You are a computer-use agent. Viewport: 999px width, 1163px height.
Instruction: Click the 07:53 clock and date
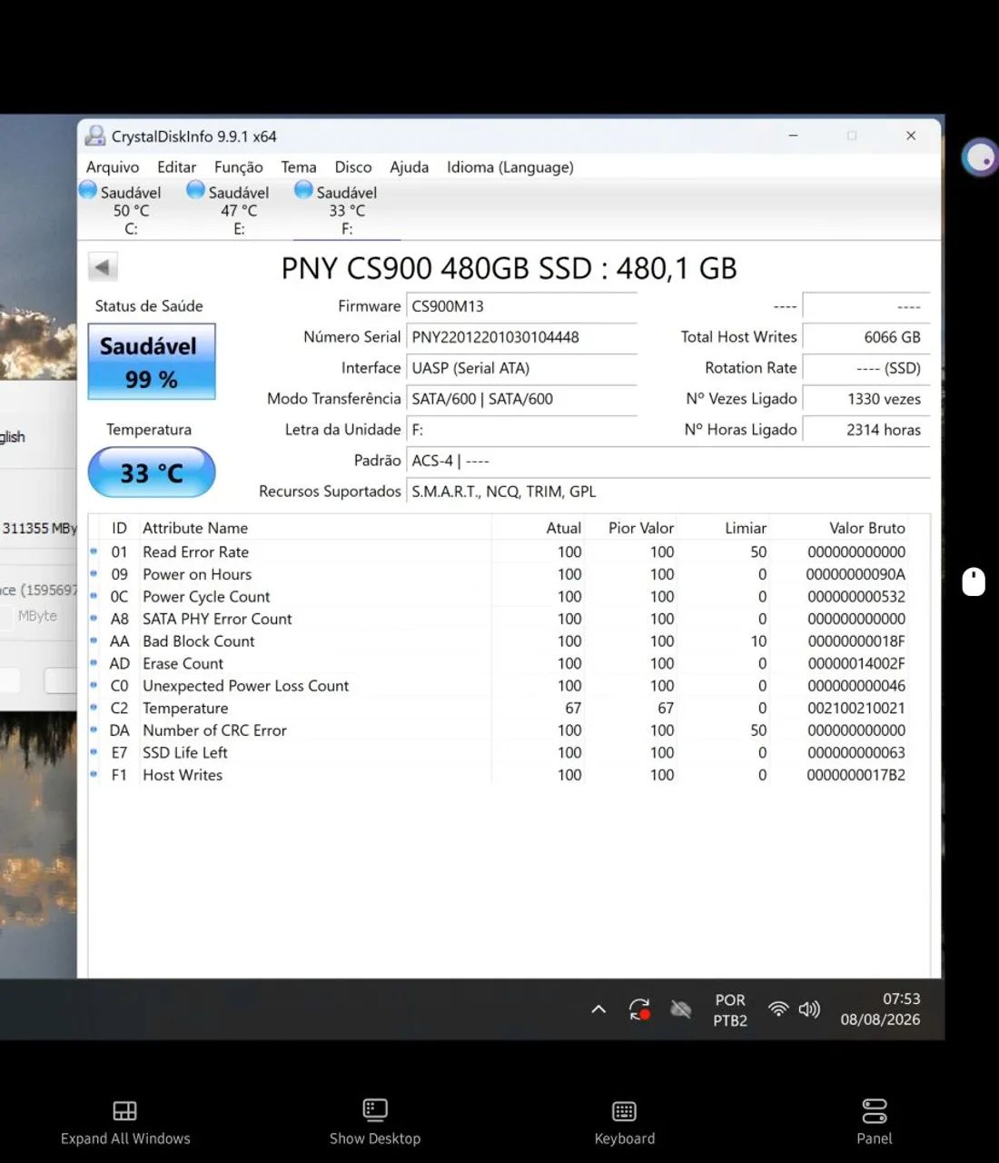(880, 1009)
